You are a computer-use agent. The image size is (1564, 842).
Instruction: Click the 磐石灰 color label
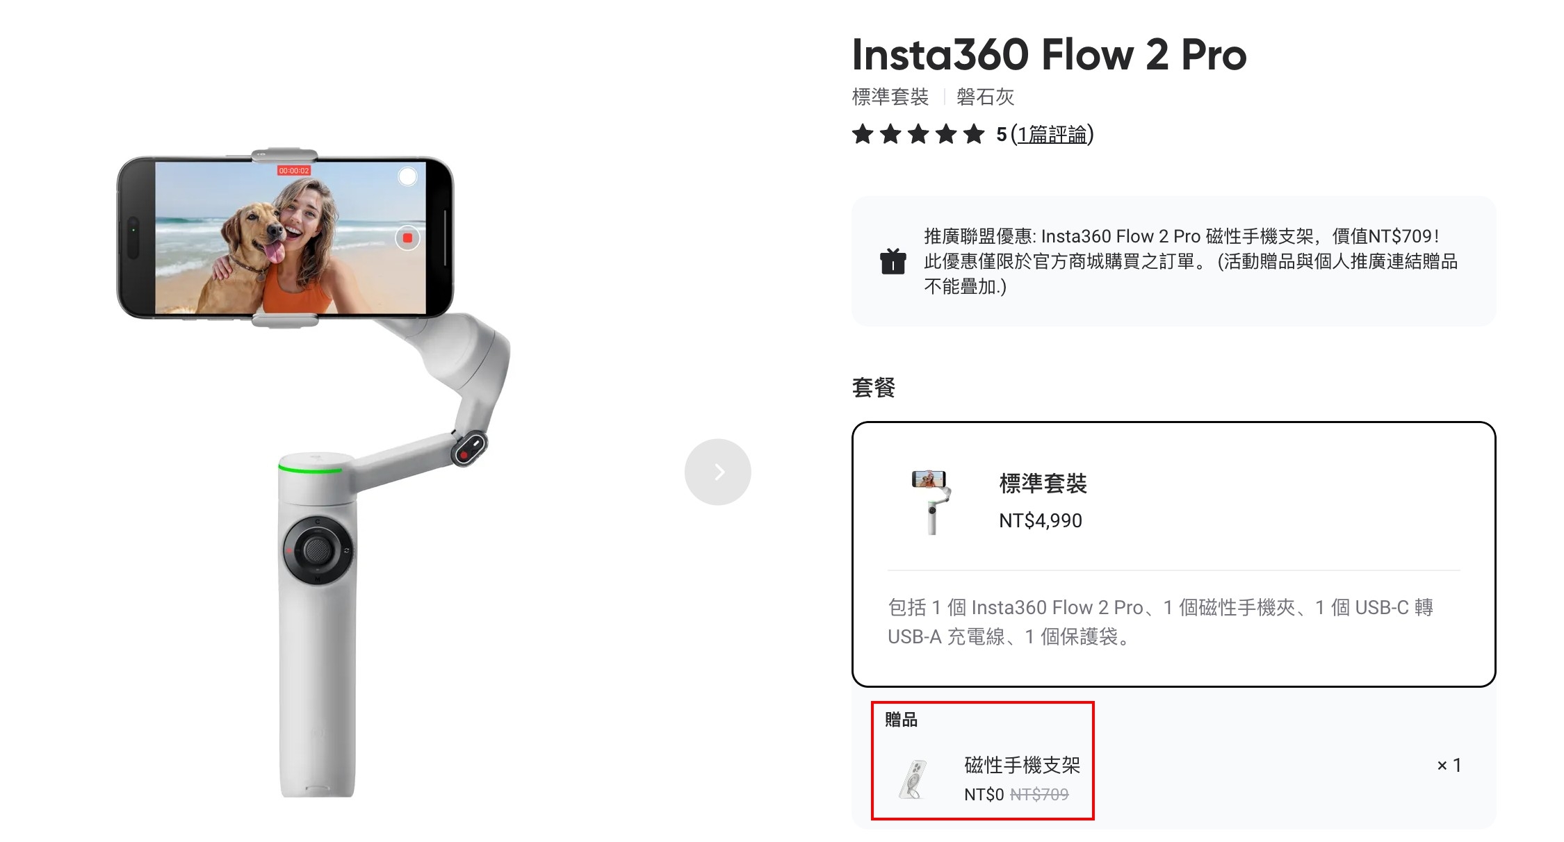pos(985,97)
